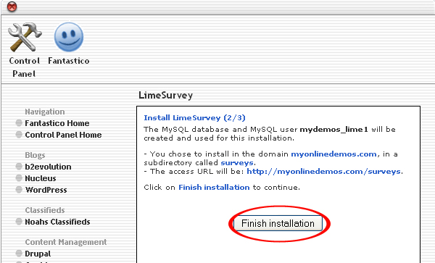Choose Nucleus from the Blogs list

(41, 178)
